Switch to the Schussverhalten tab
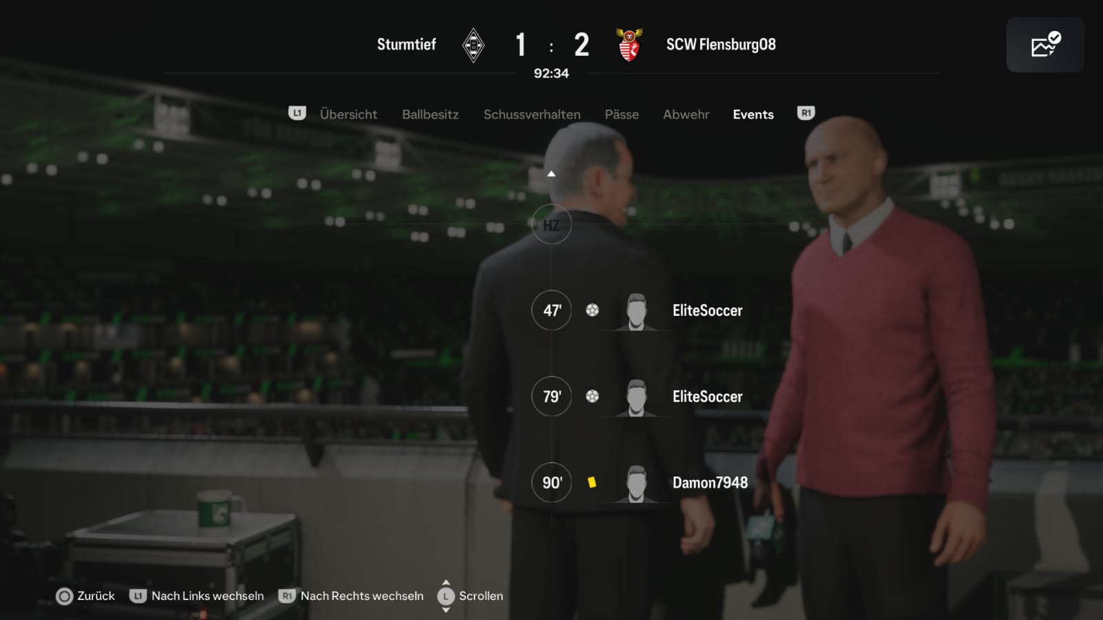This screenshot has height=620, width=1103. [532, 114]
